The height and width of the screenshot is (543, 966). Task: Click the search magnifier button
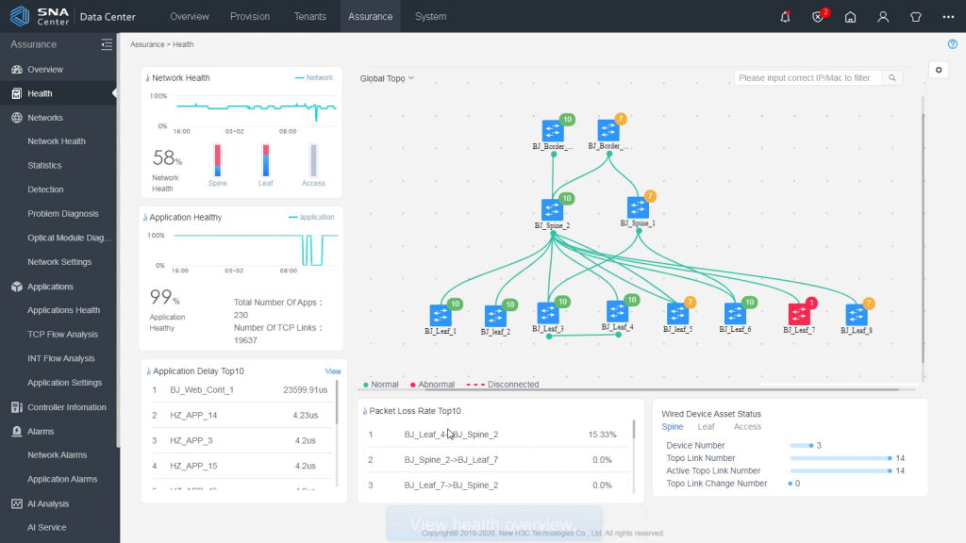pos(891,78)
